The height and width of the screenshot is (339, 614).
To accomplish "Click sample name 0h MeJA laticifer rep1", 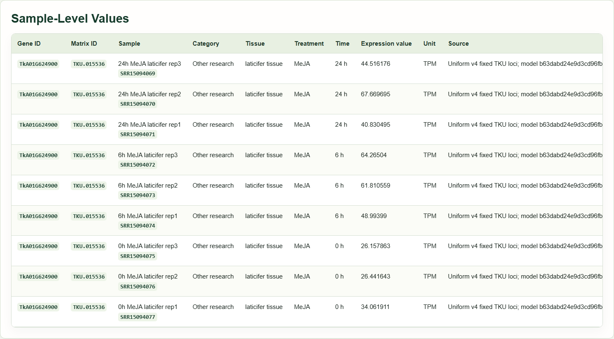I will [x=148, y=307].
